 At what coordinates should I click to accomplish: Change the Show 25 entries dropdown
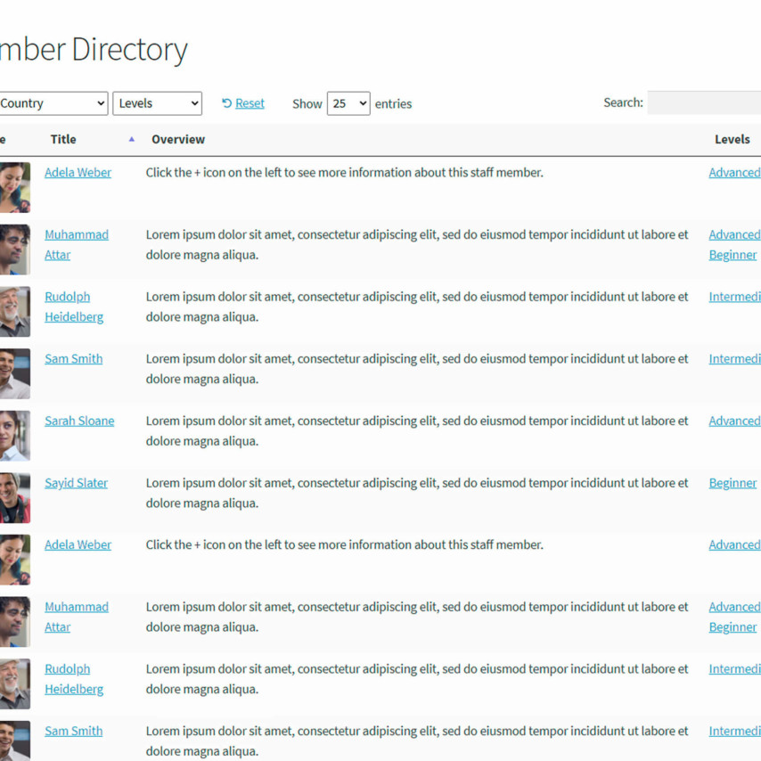[348, 103]
